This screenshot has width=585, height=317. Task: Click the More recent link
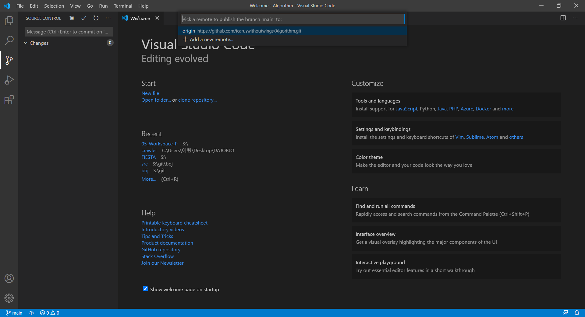[149, 179]
